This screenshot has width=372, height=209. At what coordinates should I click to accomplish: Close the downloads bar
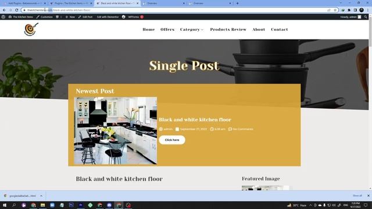pos(368,196)
